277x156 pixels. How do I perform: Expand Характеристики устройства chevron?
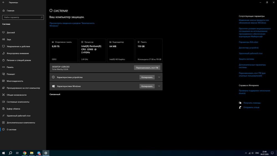point(159,77)
